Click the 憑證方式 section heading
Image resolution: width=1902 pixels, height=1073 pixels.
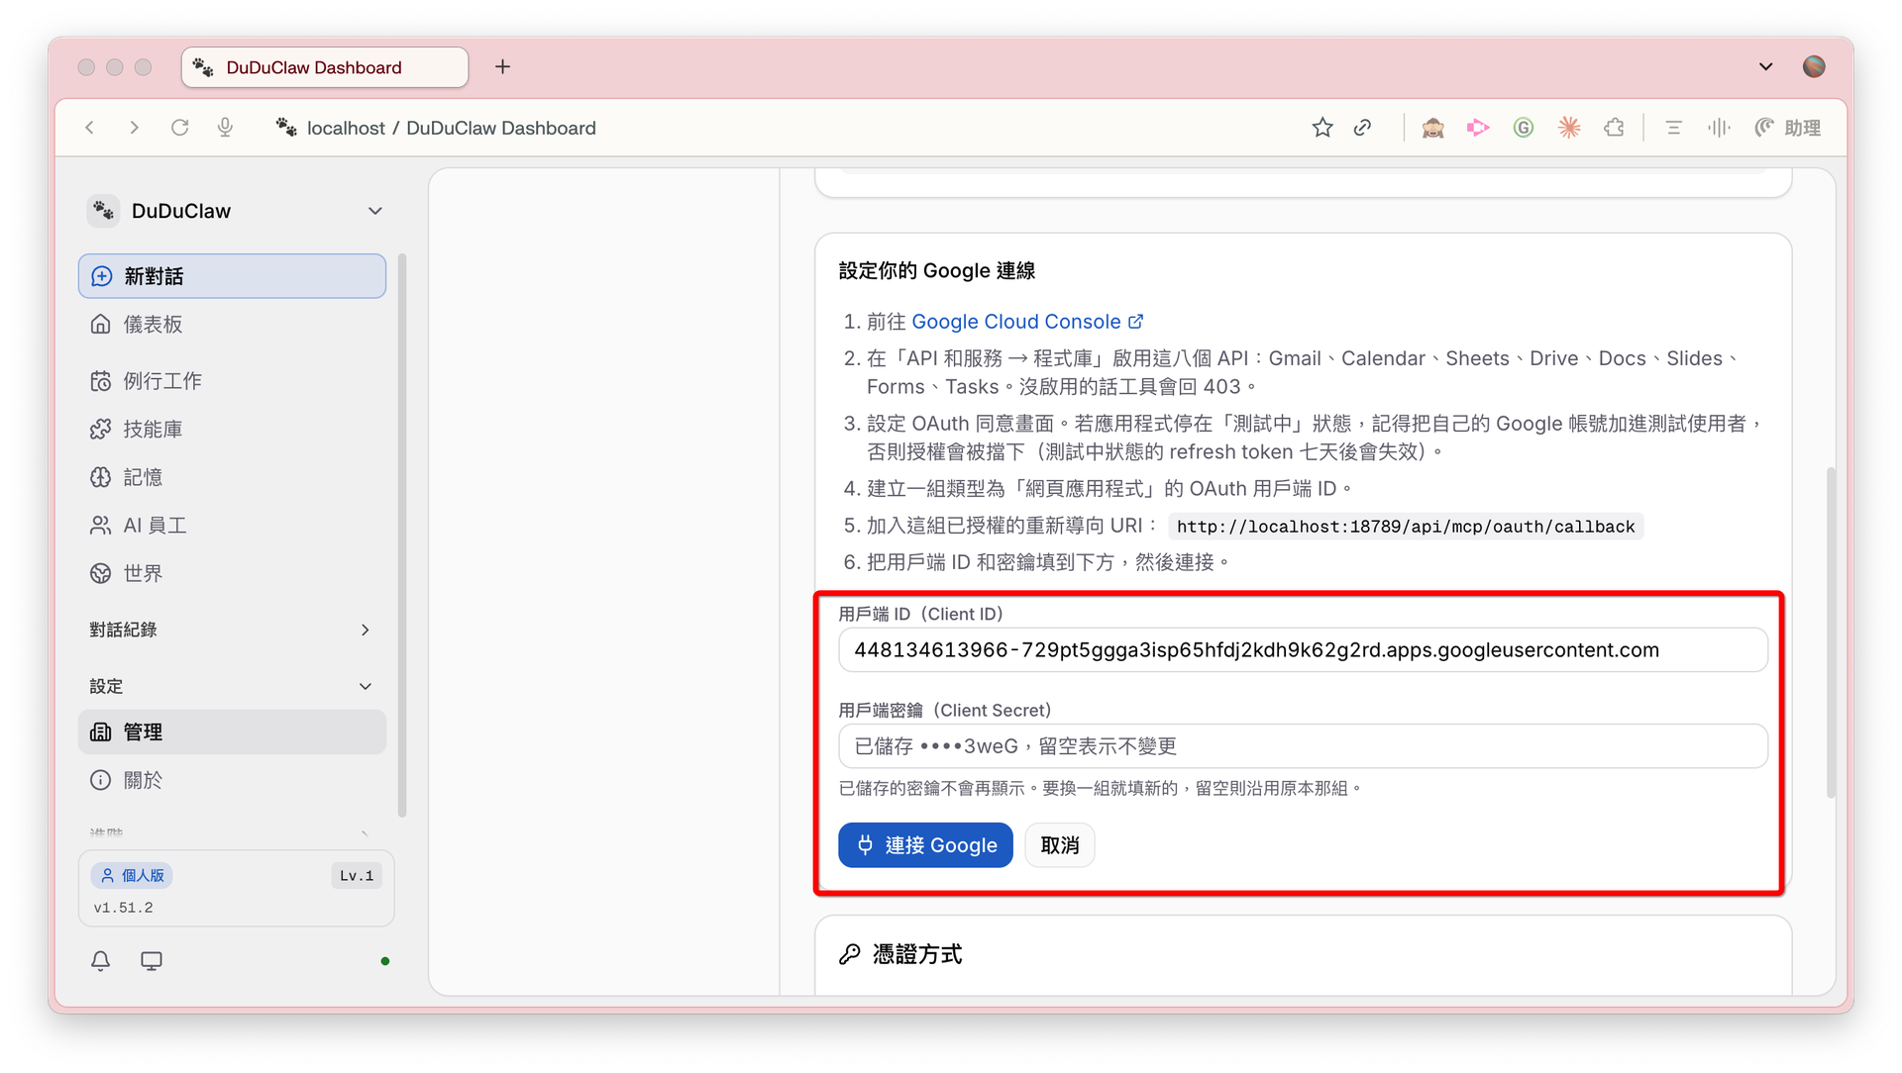click(917, 954)
